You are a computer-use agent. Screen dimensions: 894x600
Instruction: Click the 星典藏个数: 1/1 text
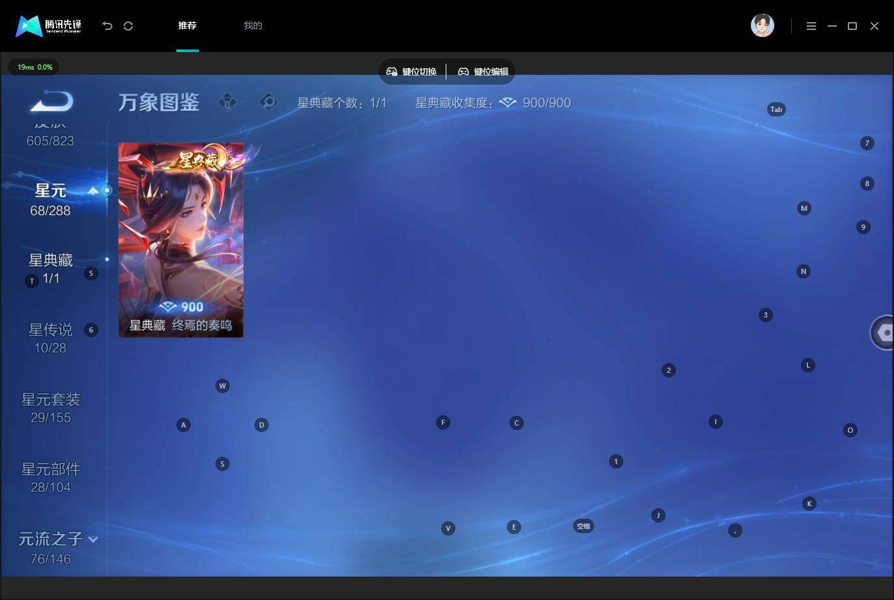[342, 103]
